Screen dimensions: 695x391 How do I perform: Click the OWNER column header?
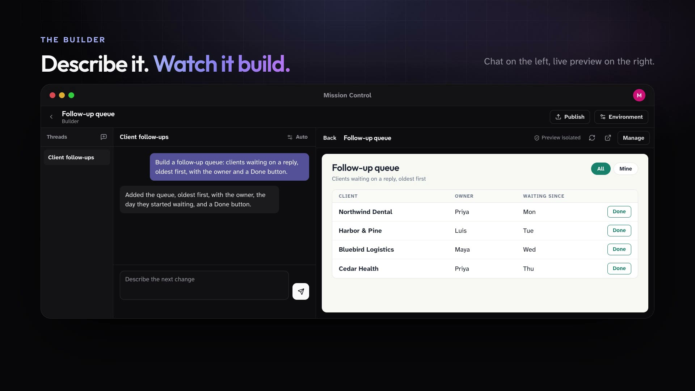[x=464, y=196]
